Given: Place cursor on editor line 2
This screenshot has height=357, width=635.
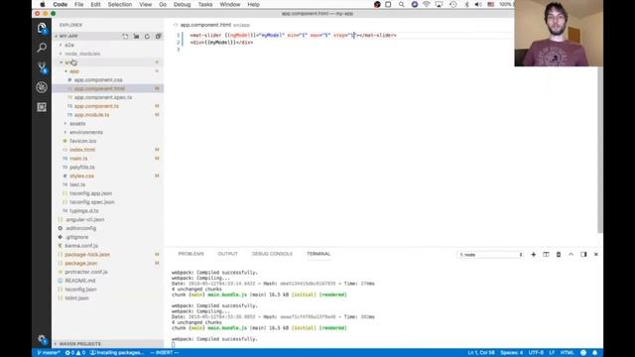Looking at the screenshot, I should (x=221, y=42).
